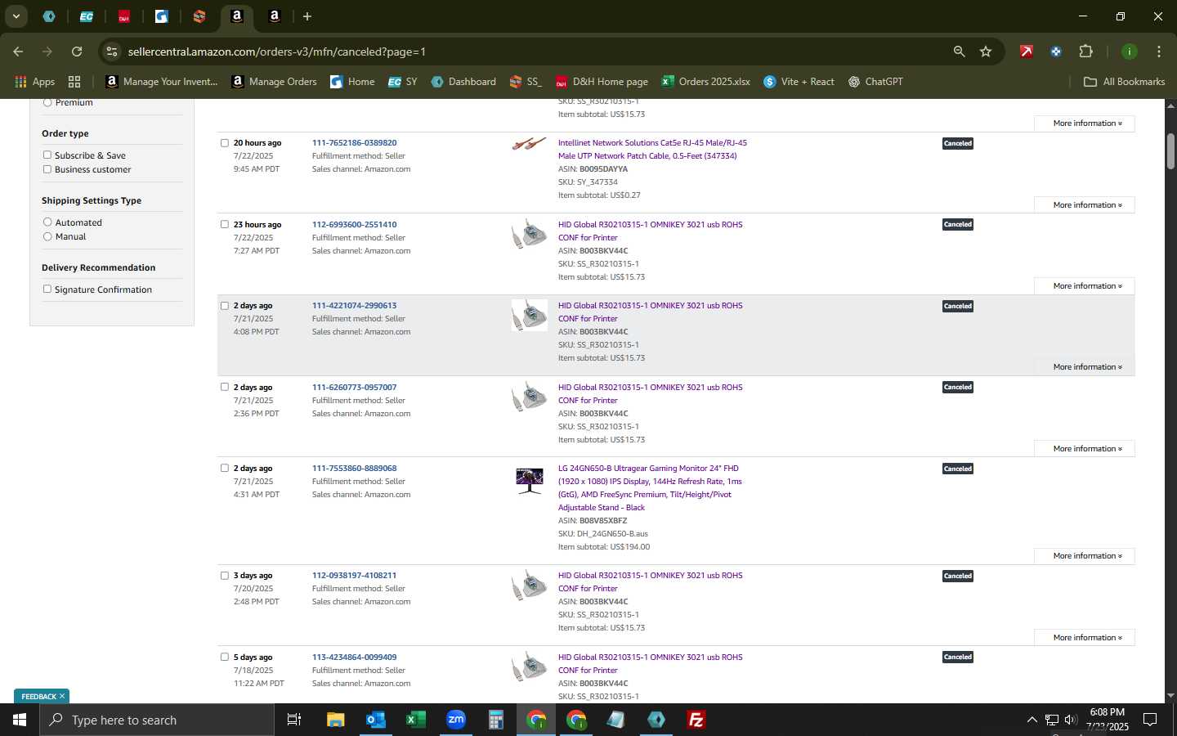Open Manage Your Inventory bookmark
Viewport: 1177px width, 736px height.
point(162,82)
